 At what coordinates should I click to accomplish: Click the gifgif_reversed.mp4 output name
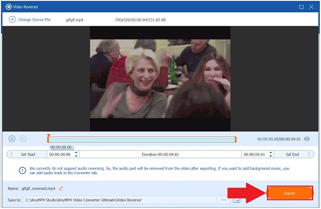pos(39,188)
